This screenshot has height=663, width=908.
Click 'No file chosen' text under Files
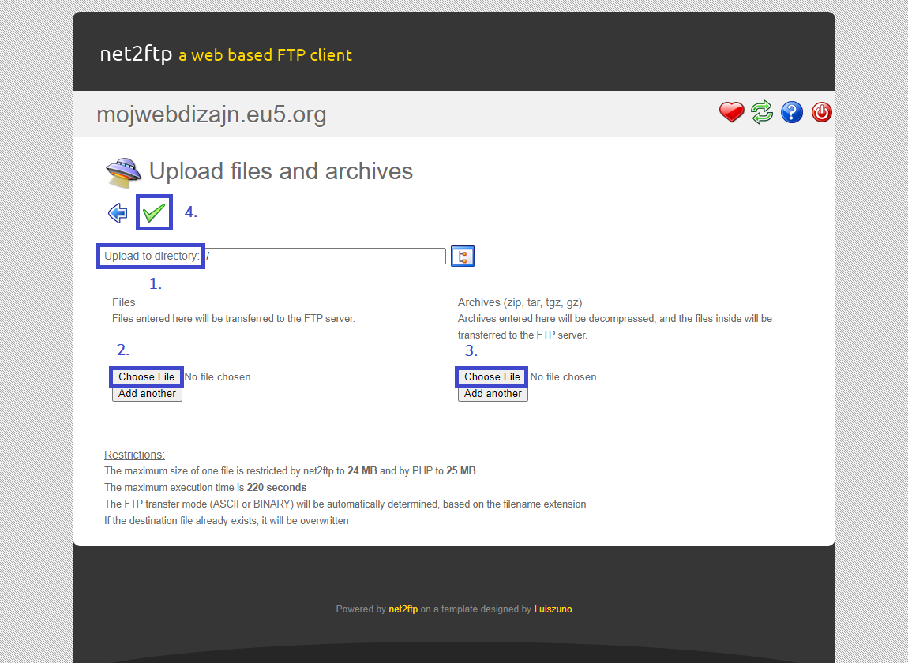tap(218, 377)
